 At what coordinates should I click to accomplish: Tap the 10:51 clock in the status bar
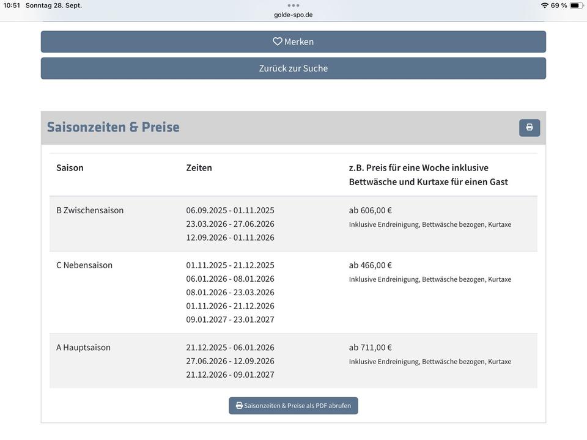pos(12,5)
